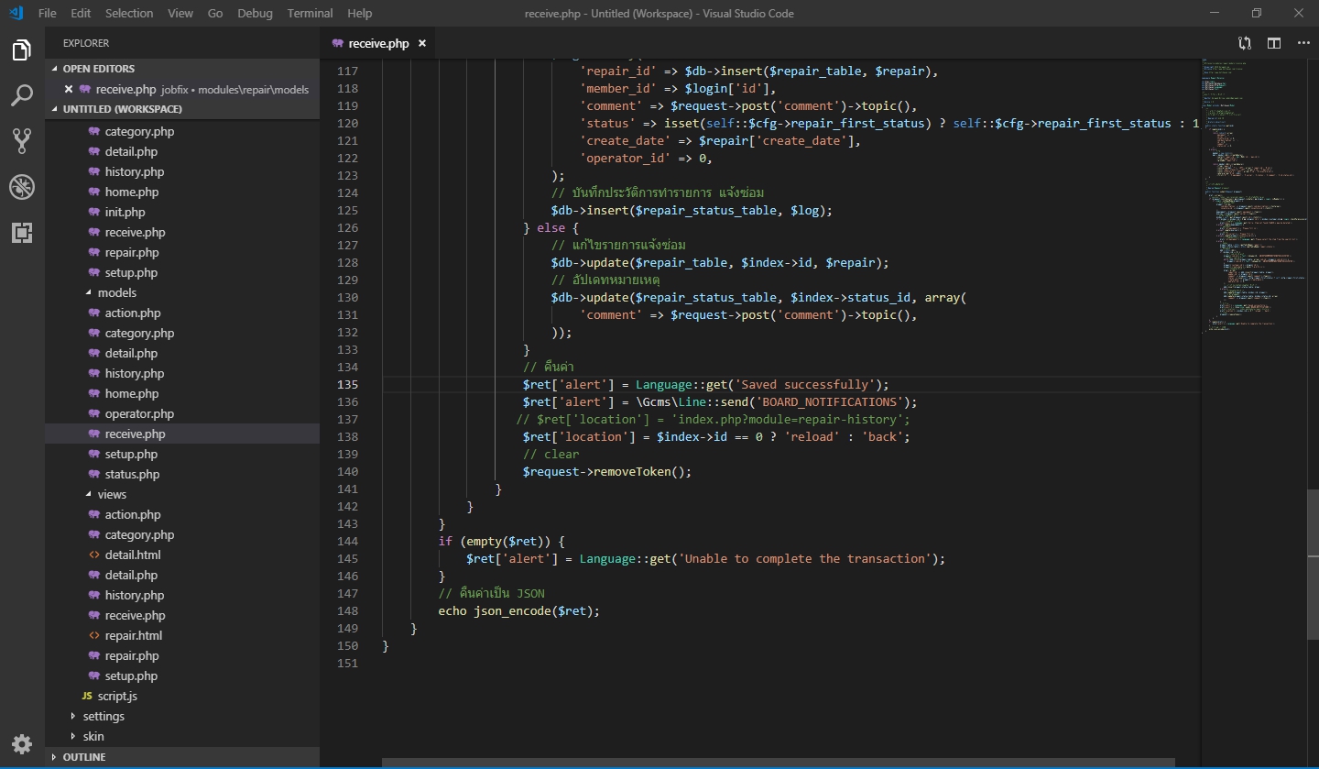Open detail.html in views folder
This screenshot has height=769, width=1319.
pos(182,555)
